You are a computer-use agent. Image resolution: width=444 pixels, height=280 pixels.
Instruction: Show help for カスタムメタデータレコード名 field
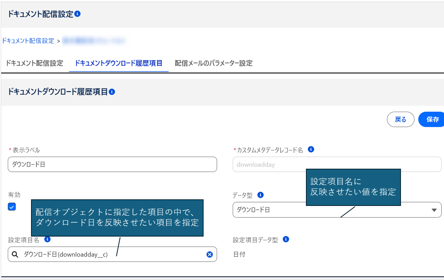(311, 149)
